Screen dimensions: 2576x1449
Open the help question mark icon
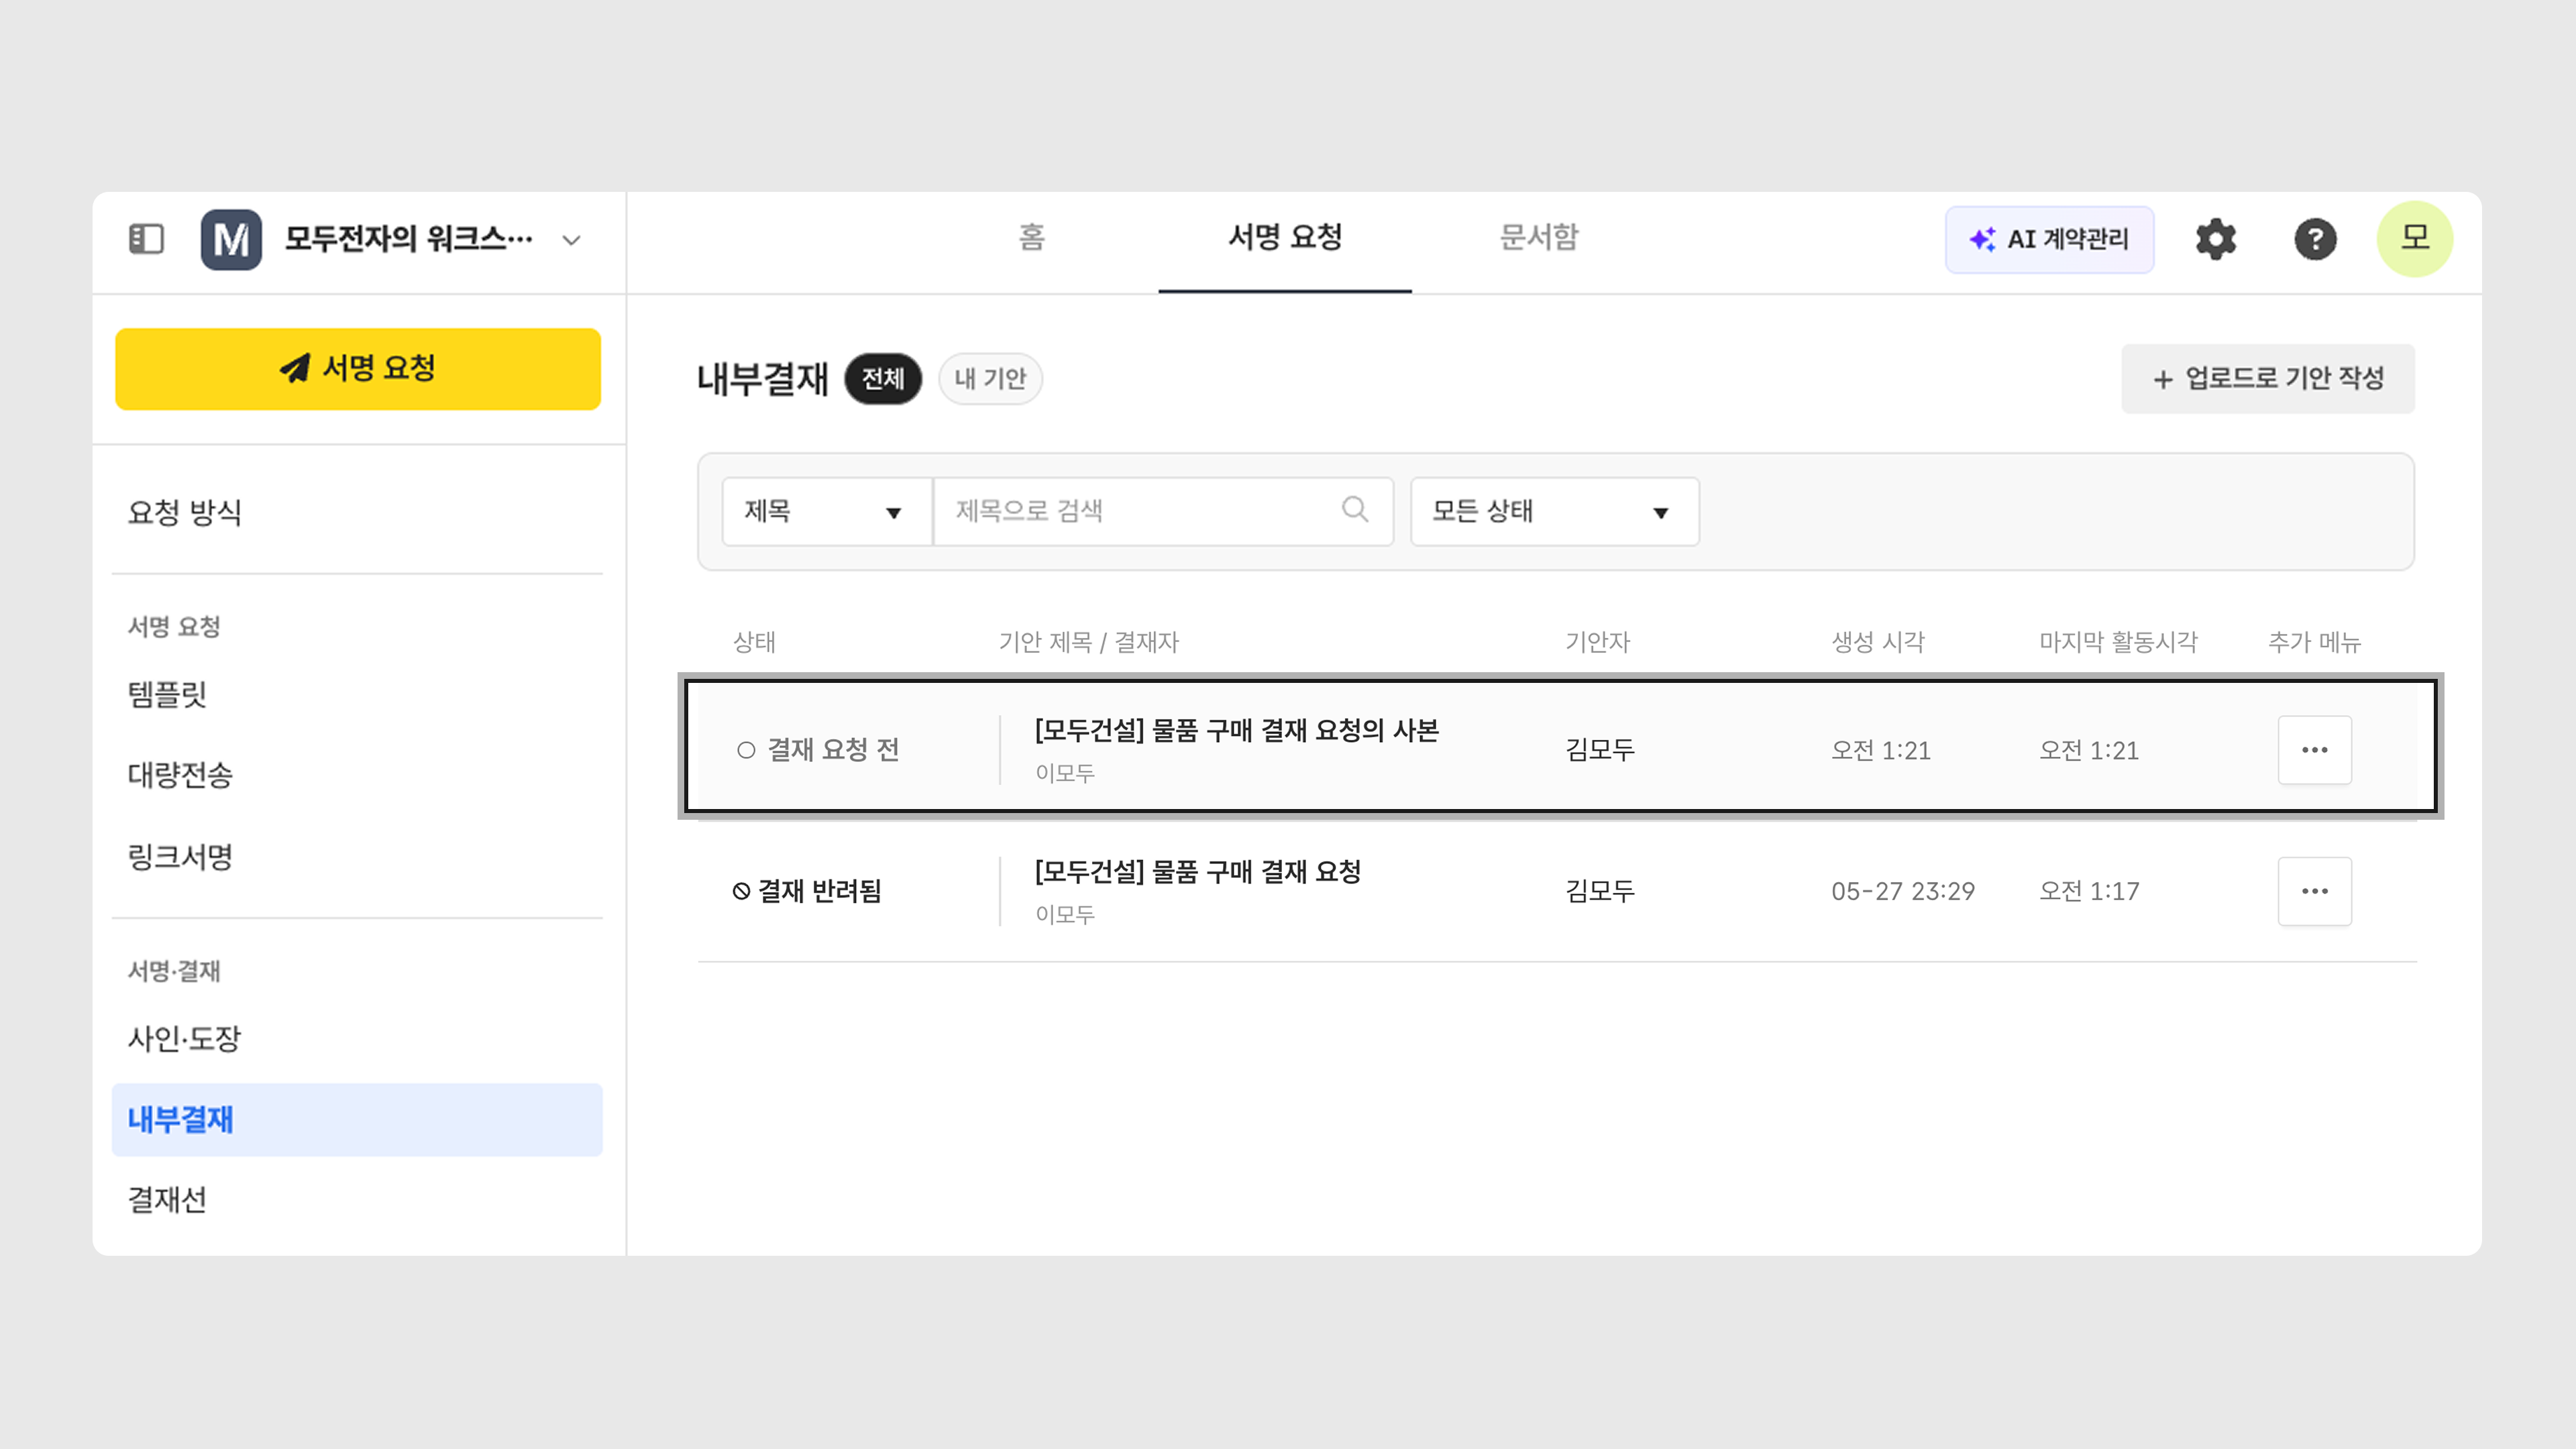tap(2314, 239)
